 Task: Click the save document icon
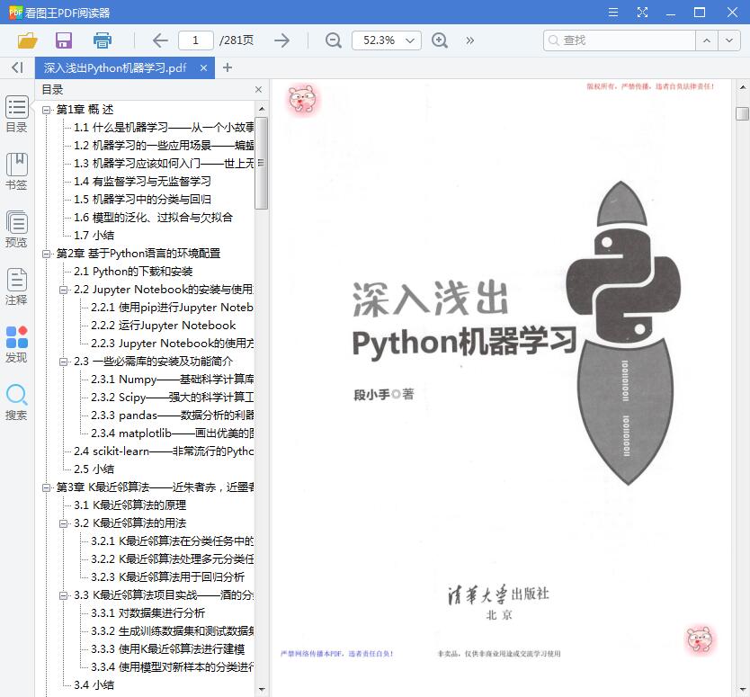(63, 40)
